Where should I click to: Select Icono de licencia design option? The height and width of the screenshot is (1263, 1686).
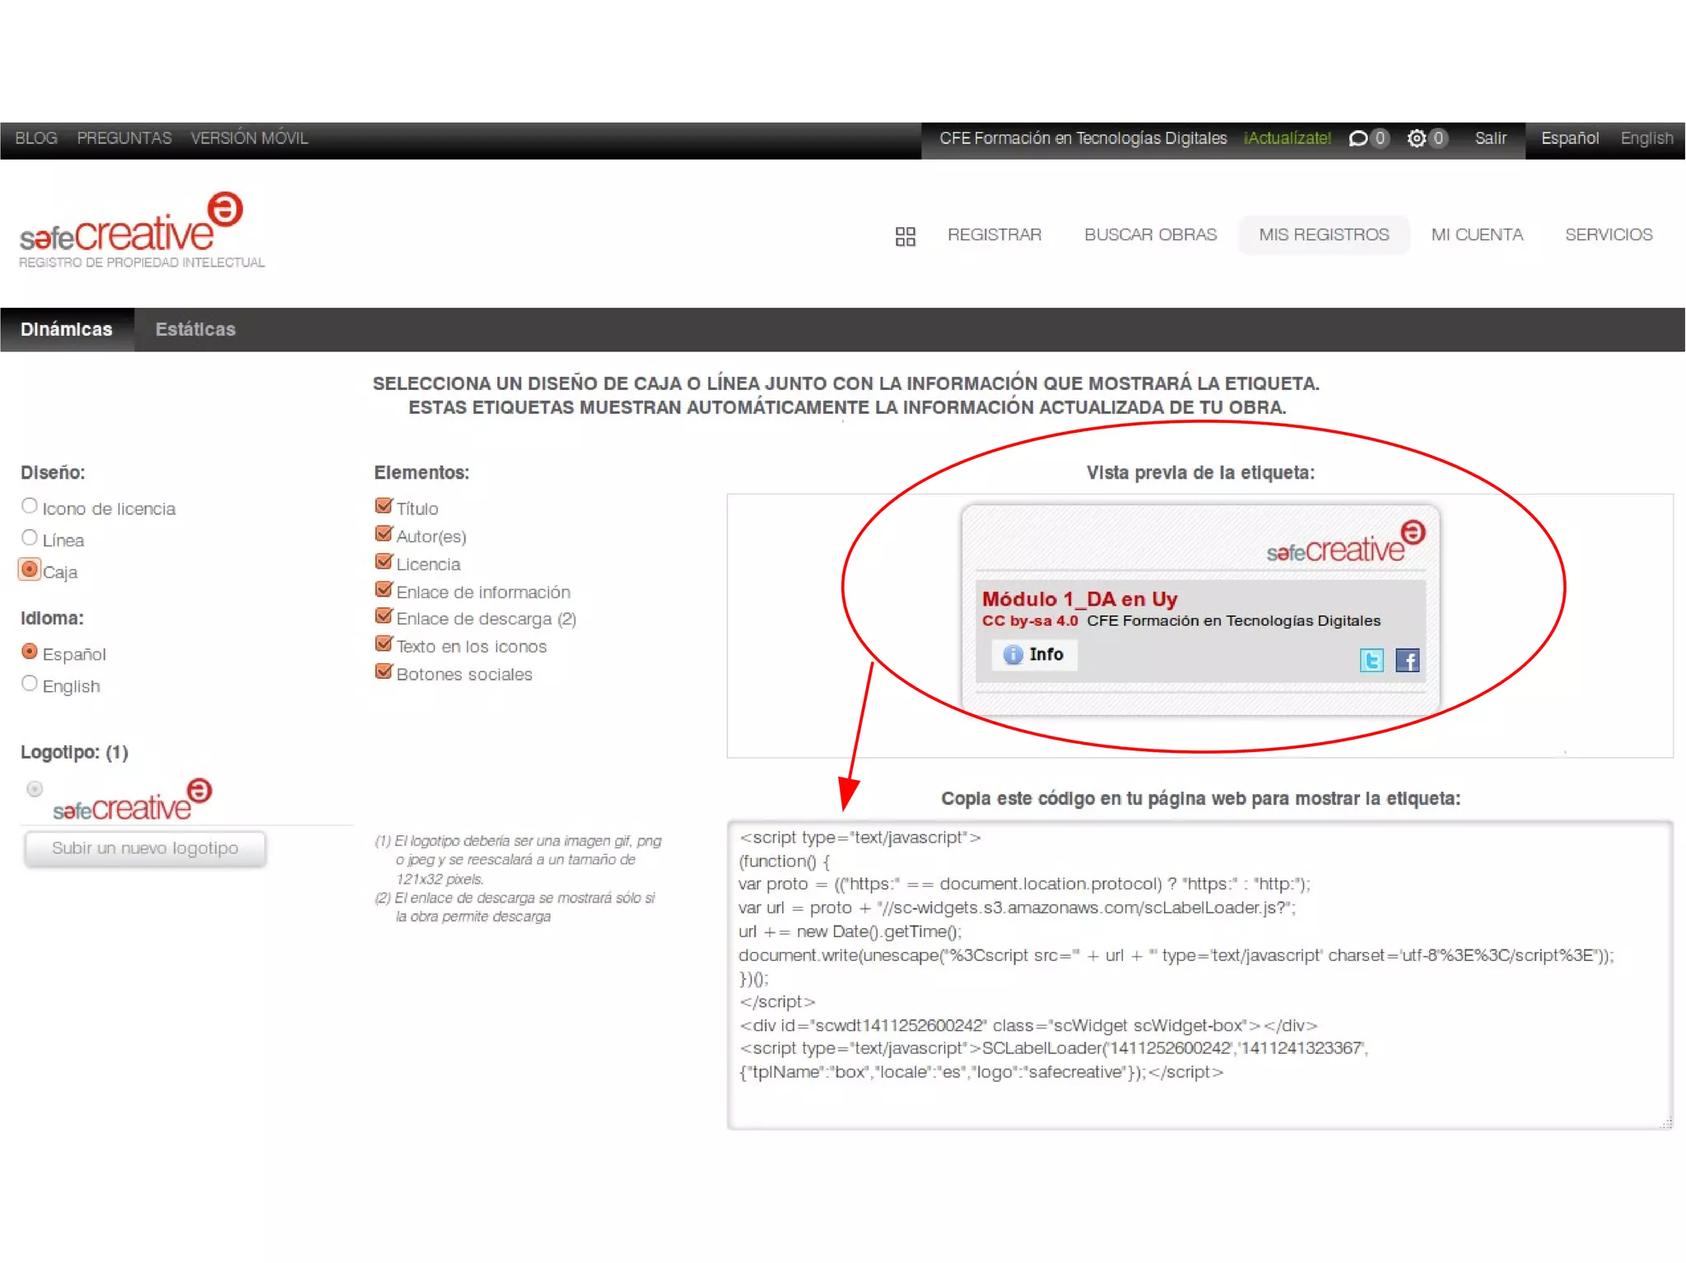pos(30,505)
